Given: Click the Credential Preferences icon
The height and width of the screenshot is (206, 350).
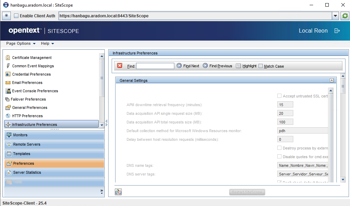Looking at the screenshot, I should 8,74.
